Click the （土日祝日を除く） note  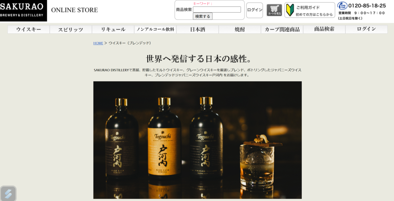350,18
